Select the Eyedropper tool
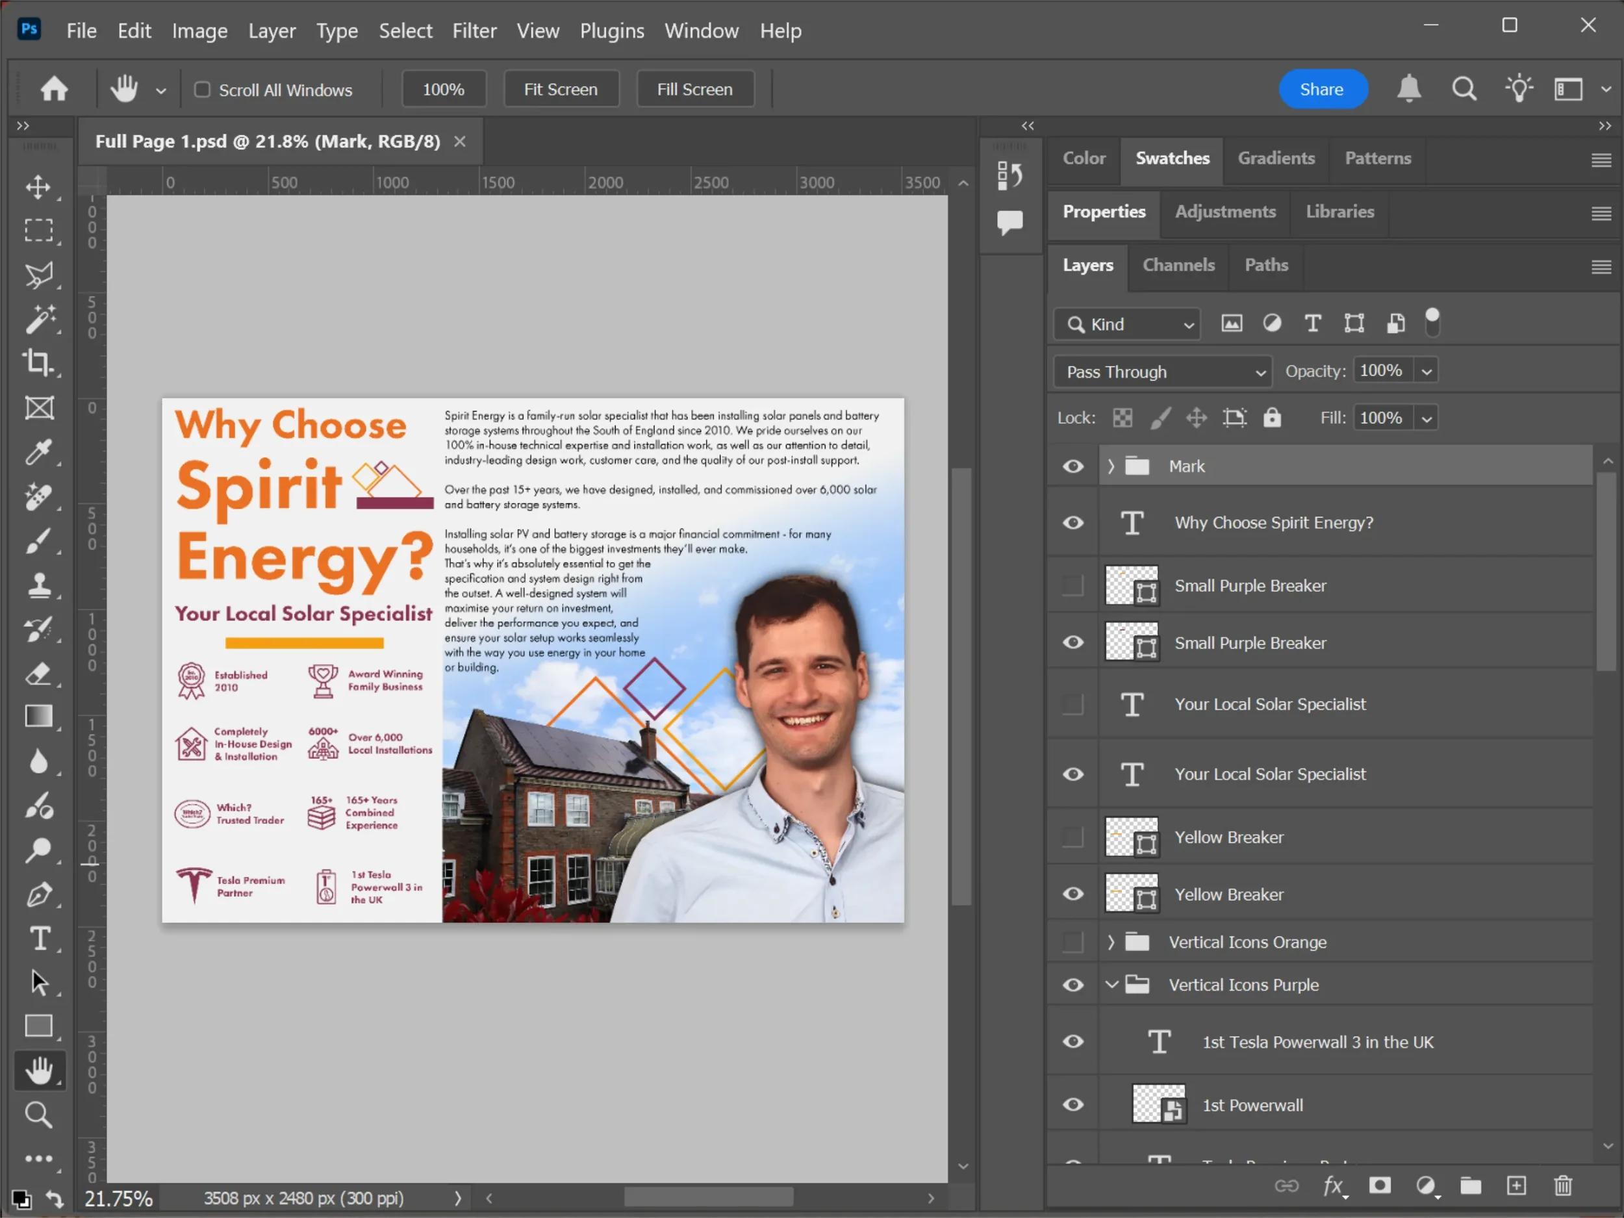The width and height of the screenshot is (1624, 1218). (38, 452)
